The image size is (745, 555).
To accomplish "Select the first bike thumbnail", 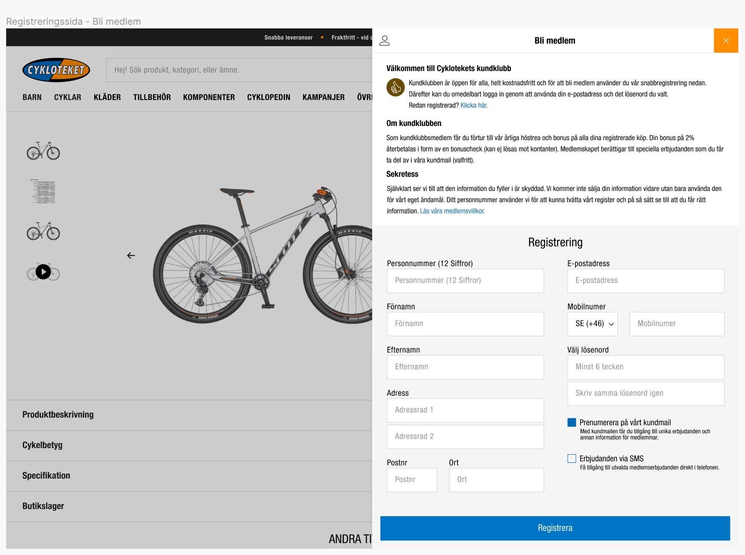I will point(43,151).
